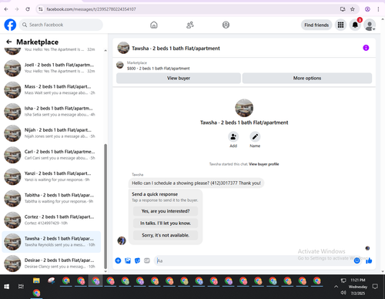This screenshot has width=385, height=299.
Task: Click the sender avatar beside quick responses
Action: 122,240
